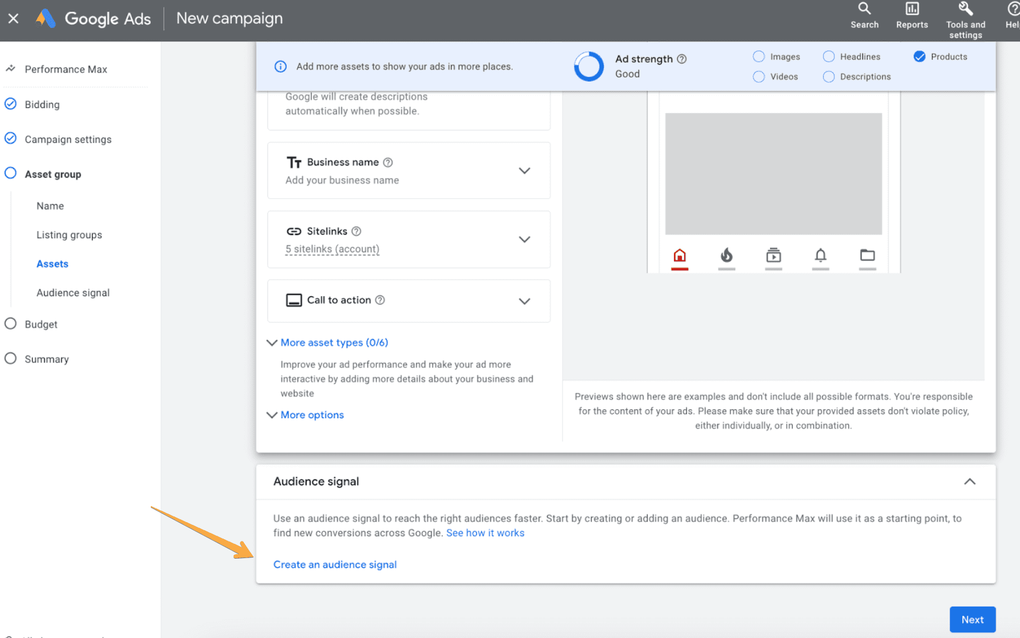Click the home icon in ad preview
Screen dimensions: 1020x638
[679, 255]
